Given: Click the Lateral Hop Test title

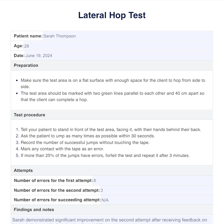Looking at the screenshot, I should tap(112, 15).
